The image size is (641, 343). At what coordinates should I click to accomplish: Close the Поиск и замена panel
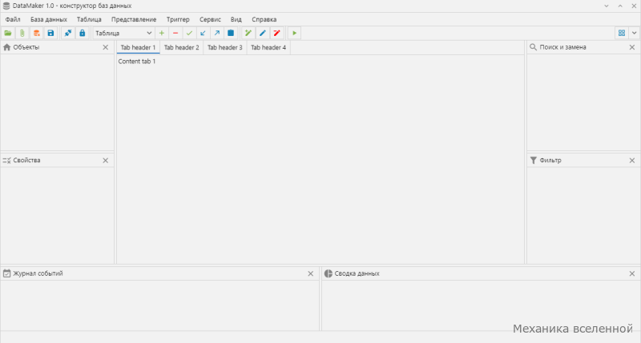[632, 47]
